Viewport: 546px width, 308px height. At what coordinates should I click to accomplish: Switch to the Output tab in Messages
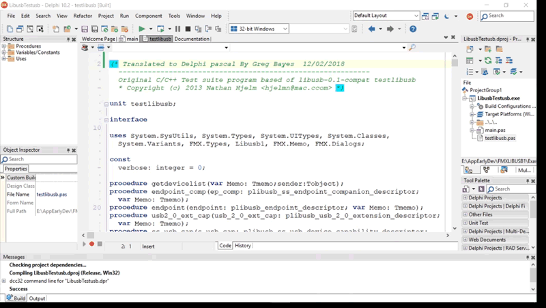coord(37,298)
